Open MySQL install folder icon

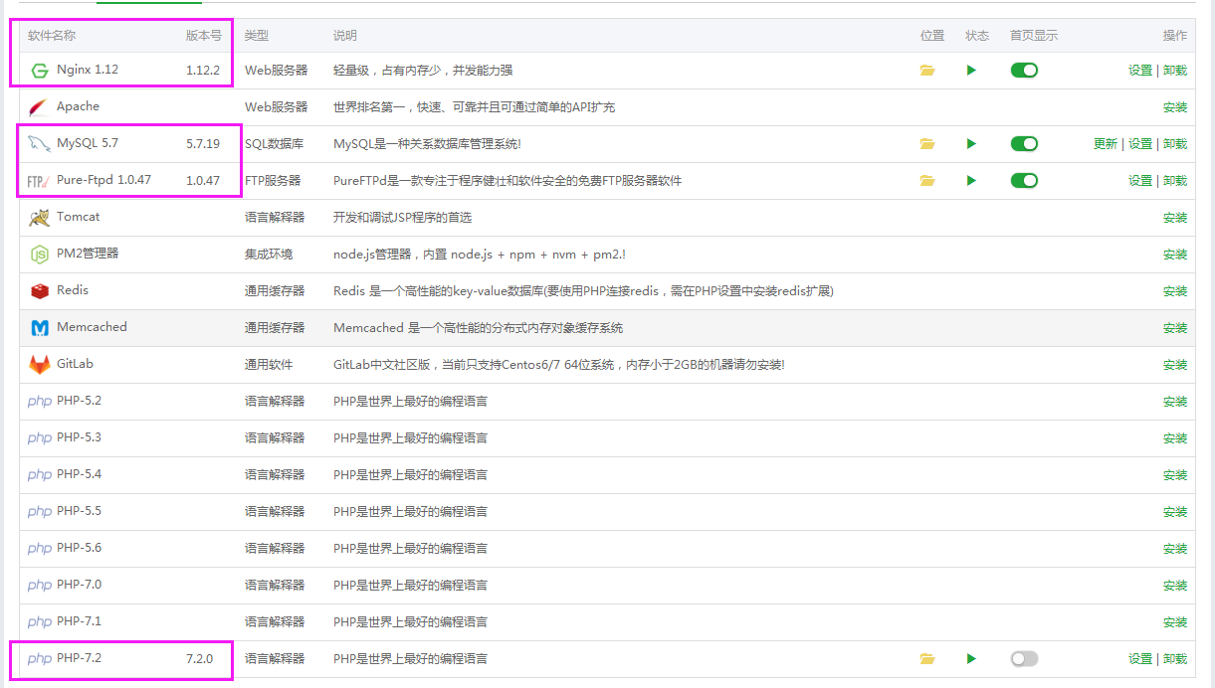click(x=927, y=144)
